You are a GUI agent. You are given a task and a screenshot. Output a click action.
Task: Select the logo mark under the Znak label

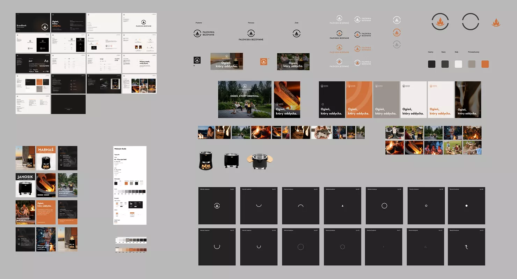(297, 33)
